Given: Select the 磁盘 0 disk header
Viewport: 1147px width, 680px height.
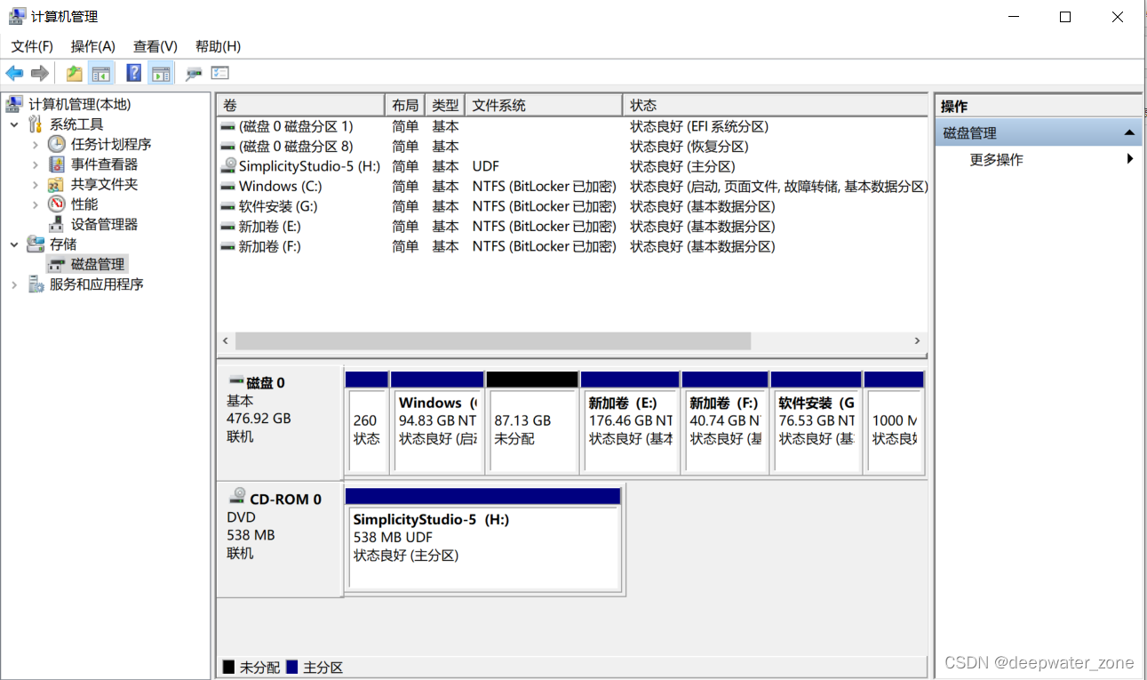Looking at the screenshot, I should coord(280,423).
